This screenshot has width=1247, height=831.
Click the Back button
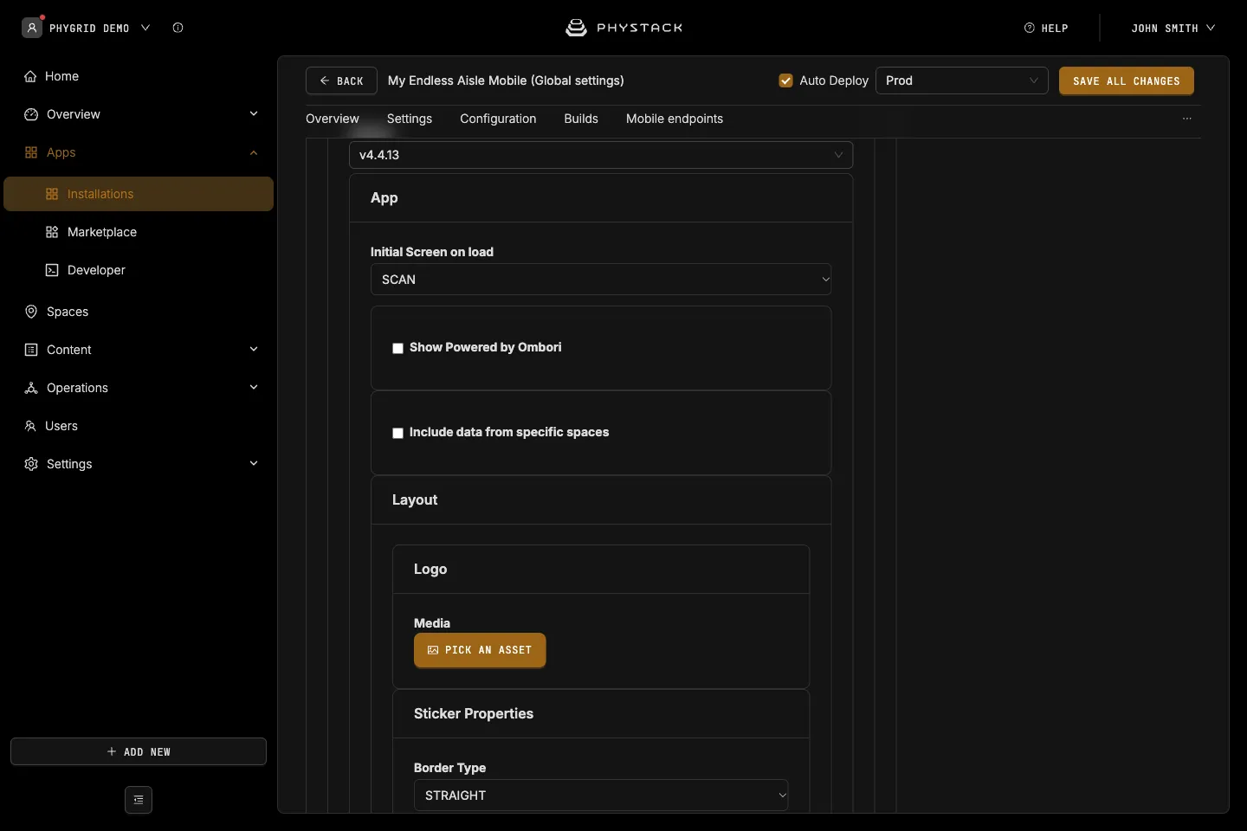(341, 81)
